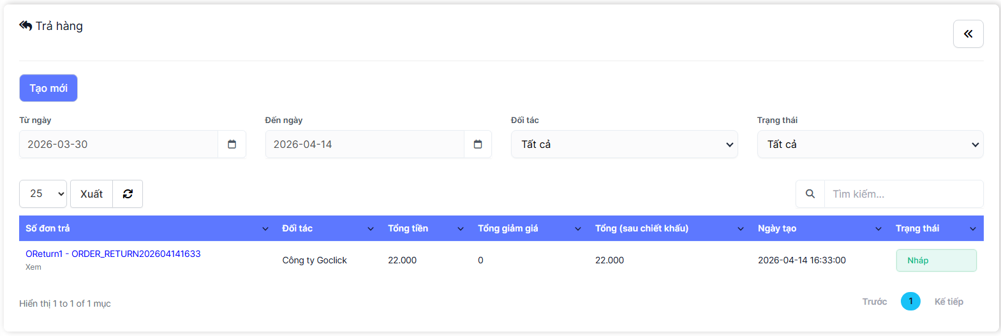Expand the 25 rows-per-page dropdown

(43, 194)
